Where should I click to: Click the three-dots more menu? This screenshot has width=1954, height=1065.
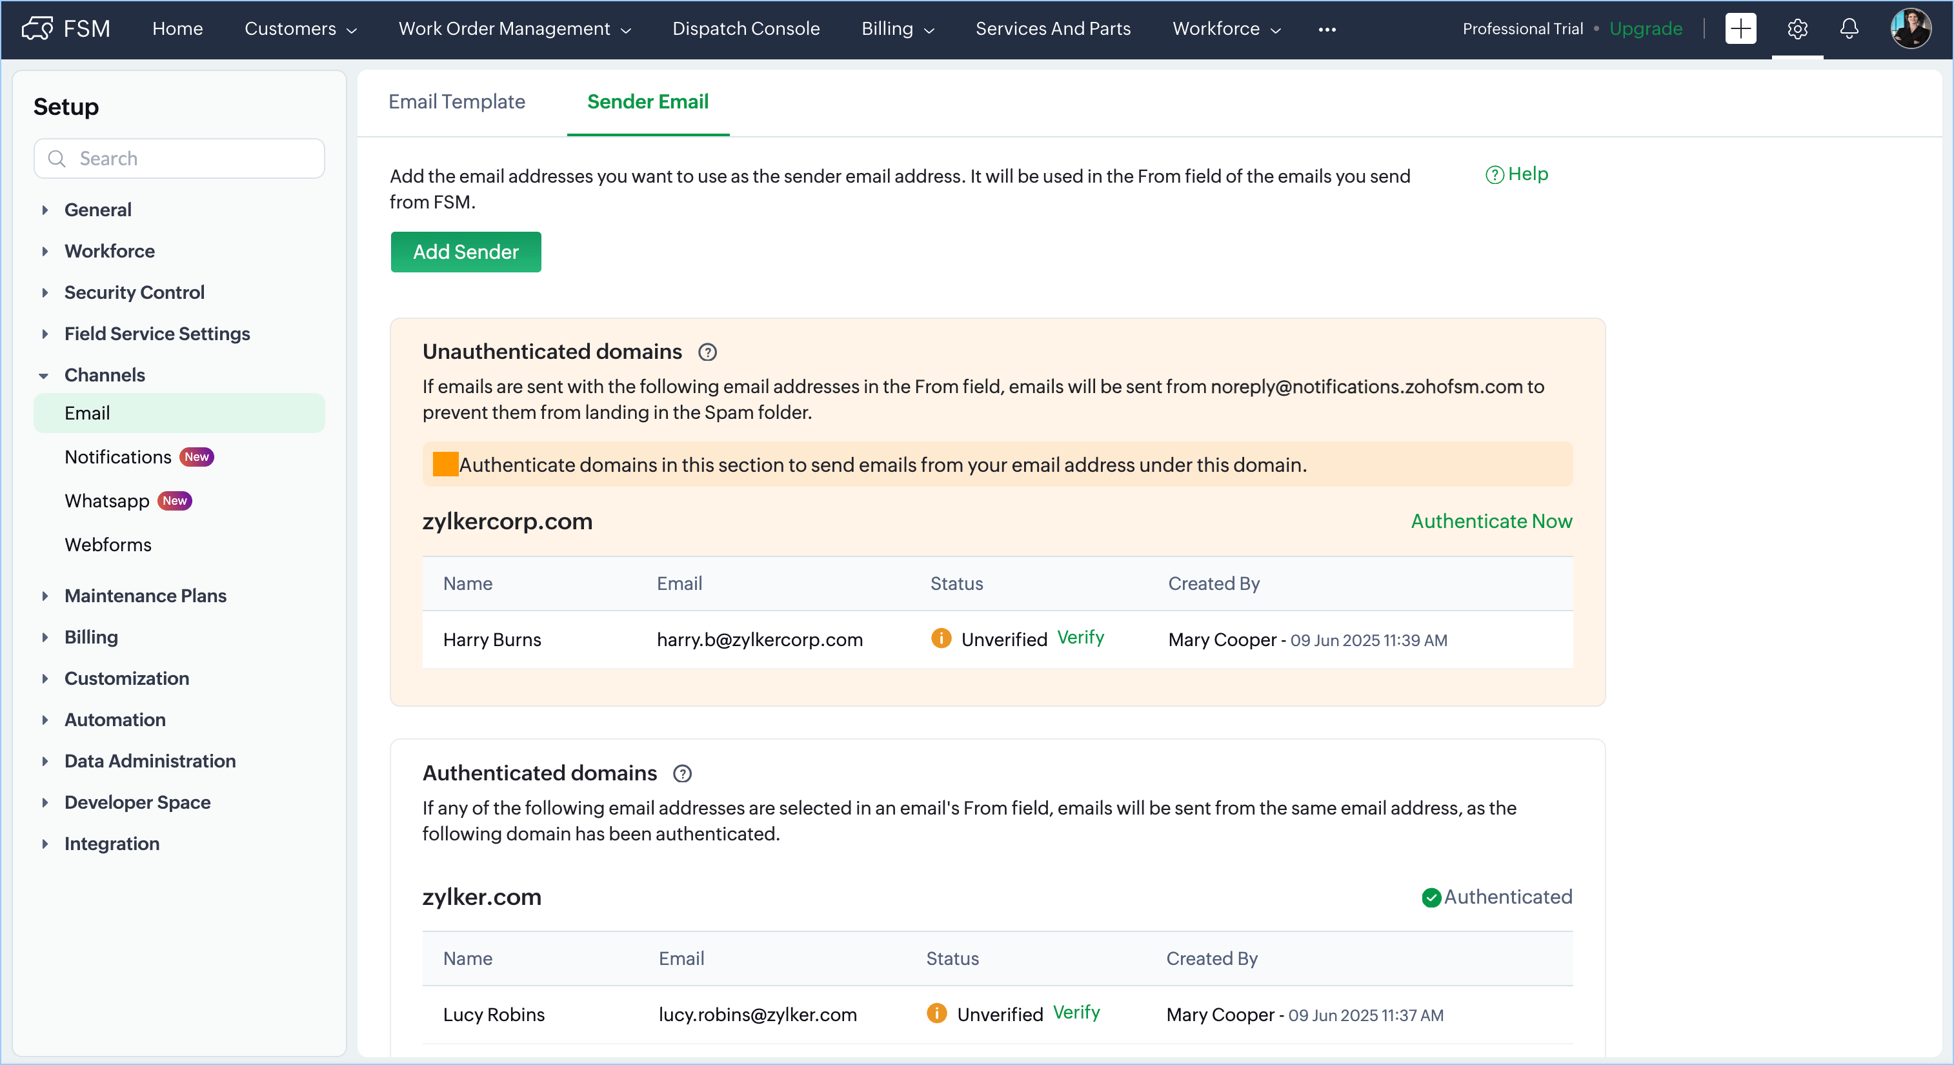[1327, 30]
